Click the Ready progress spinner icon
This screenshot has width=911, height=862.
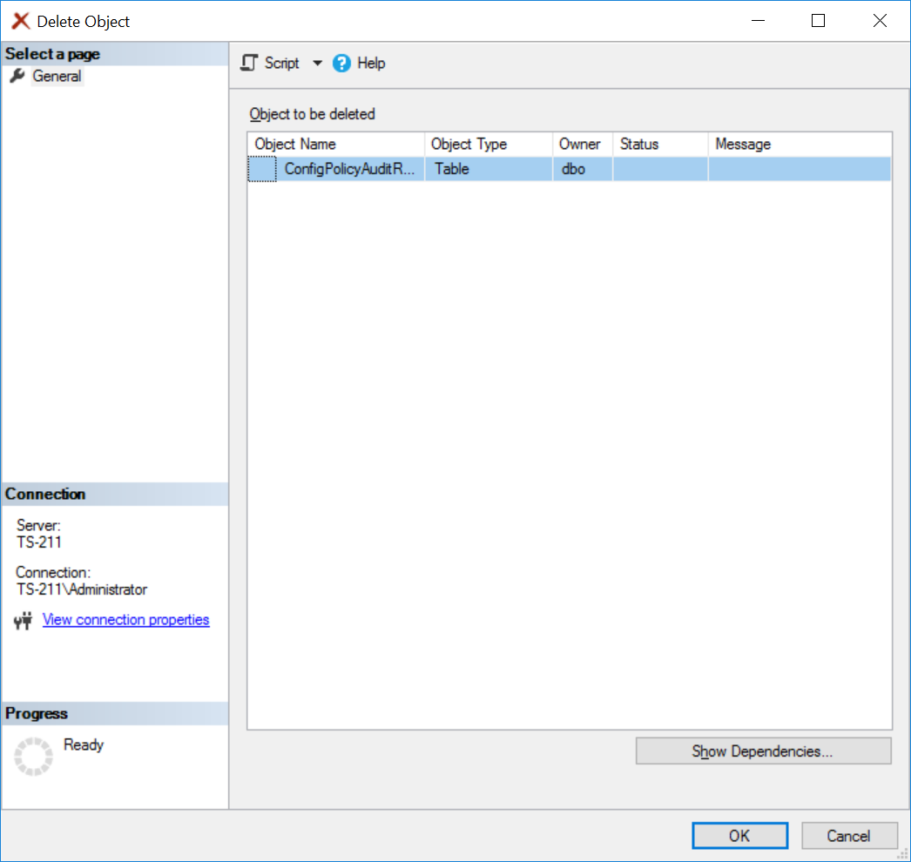pos(33,756)
